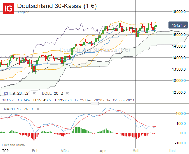This screenshot has width=189, height=154.
Task: Click the current price label 15421.6
Action: tap(178, 25)
